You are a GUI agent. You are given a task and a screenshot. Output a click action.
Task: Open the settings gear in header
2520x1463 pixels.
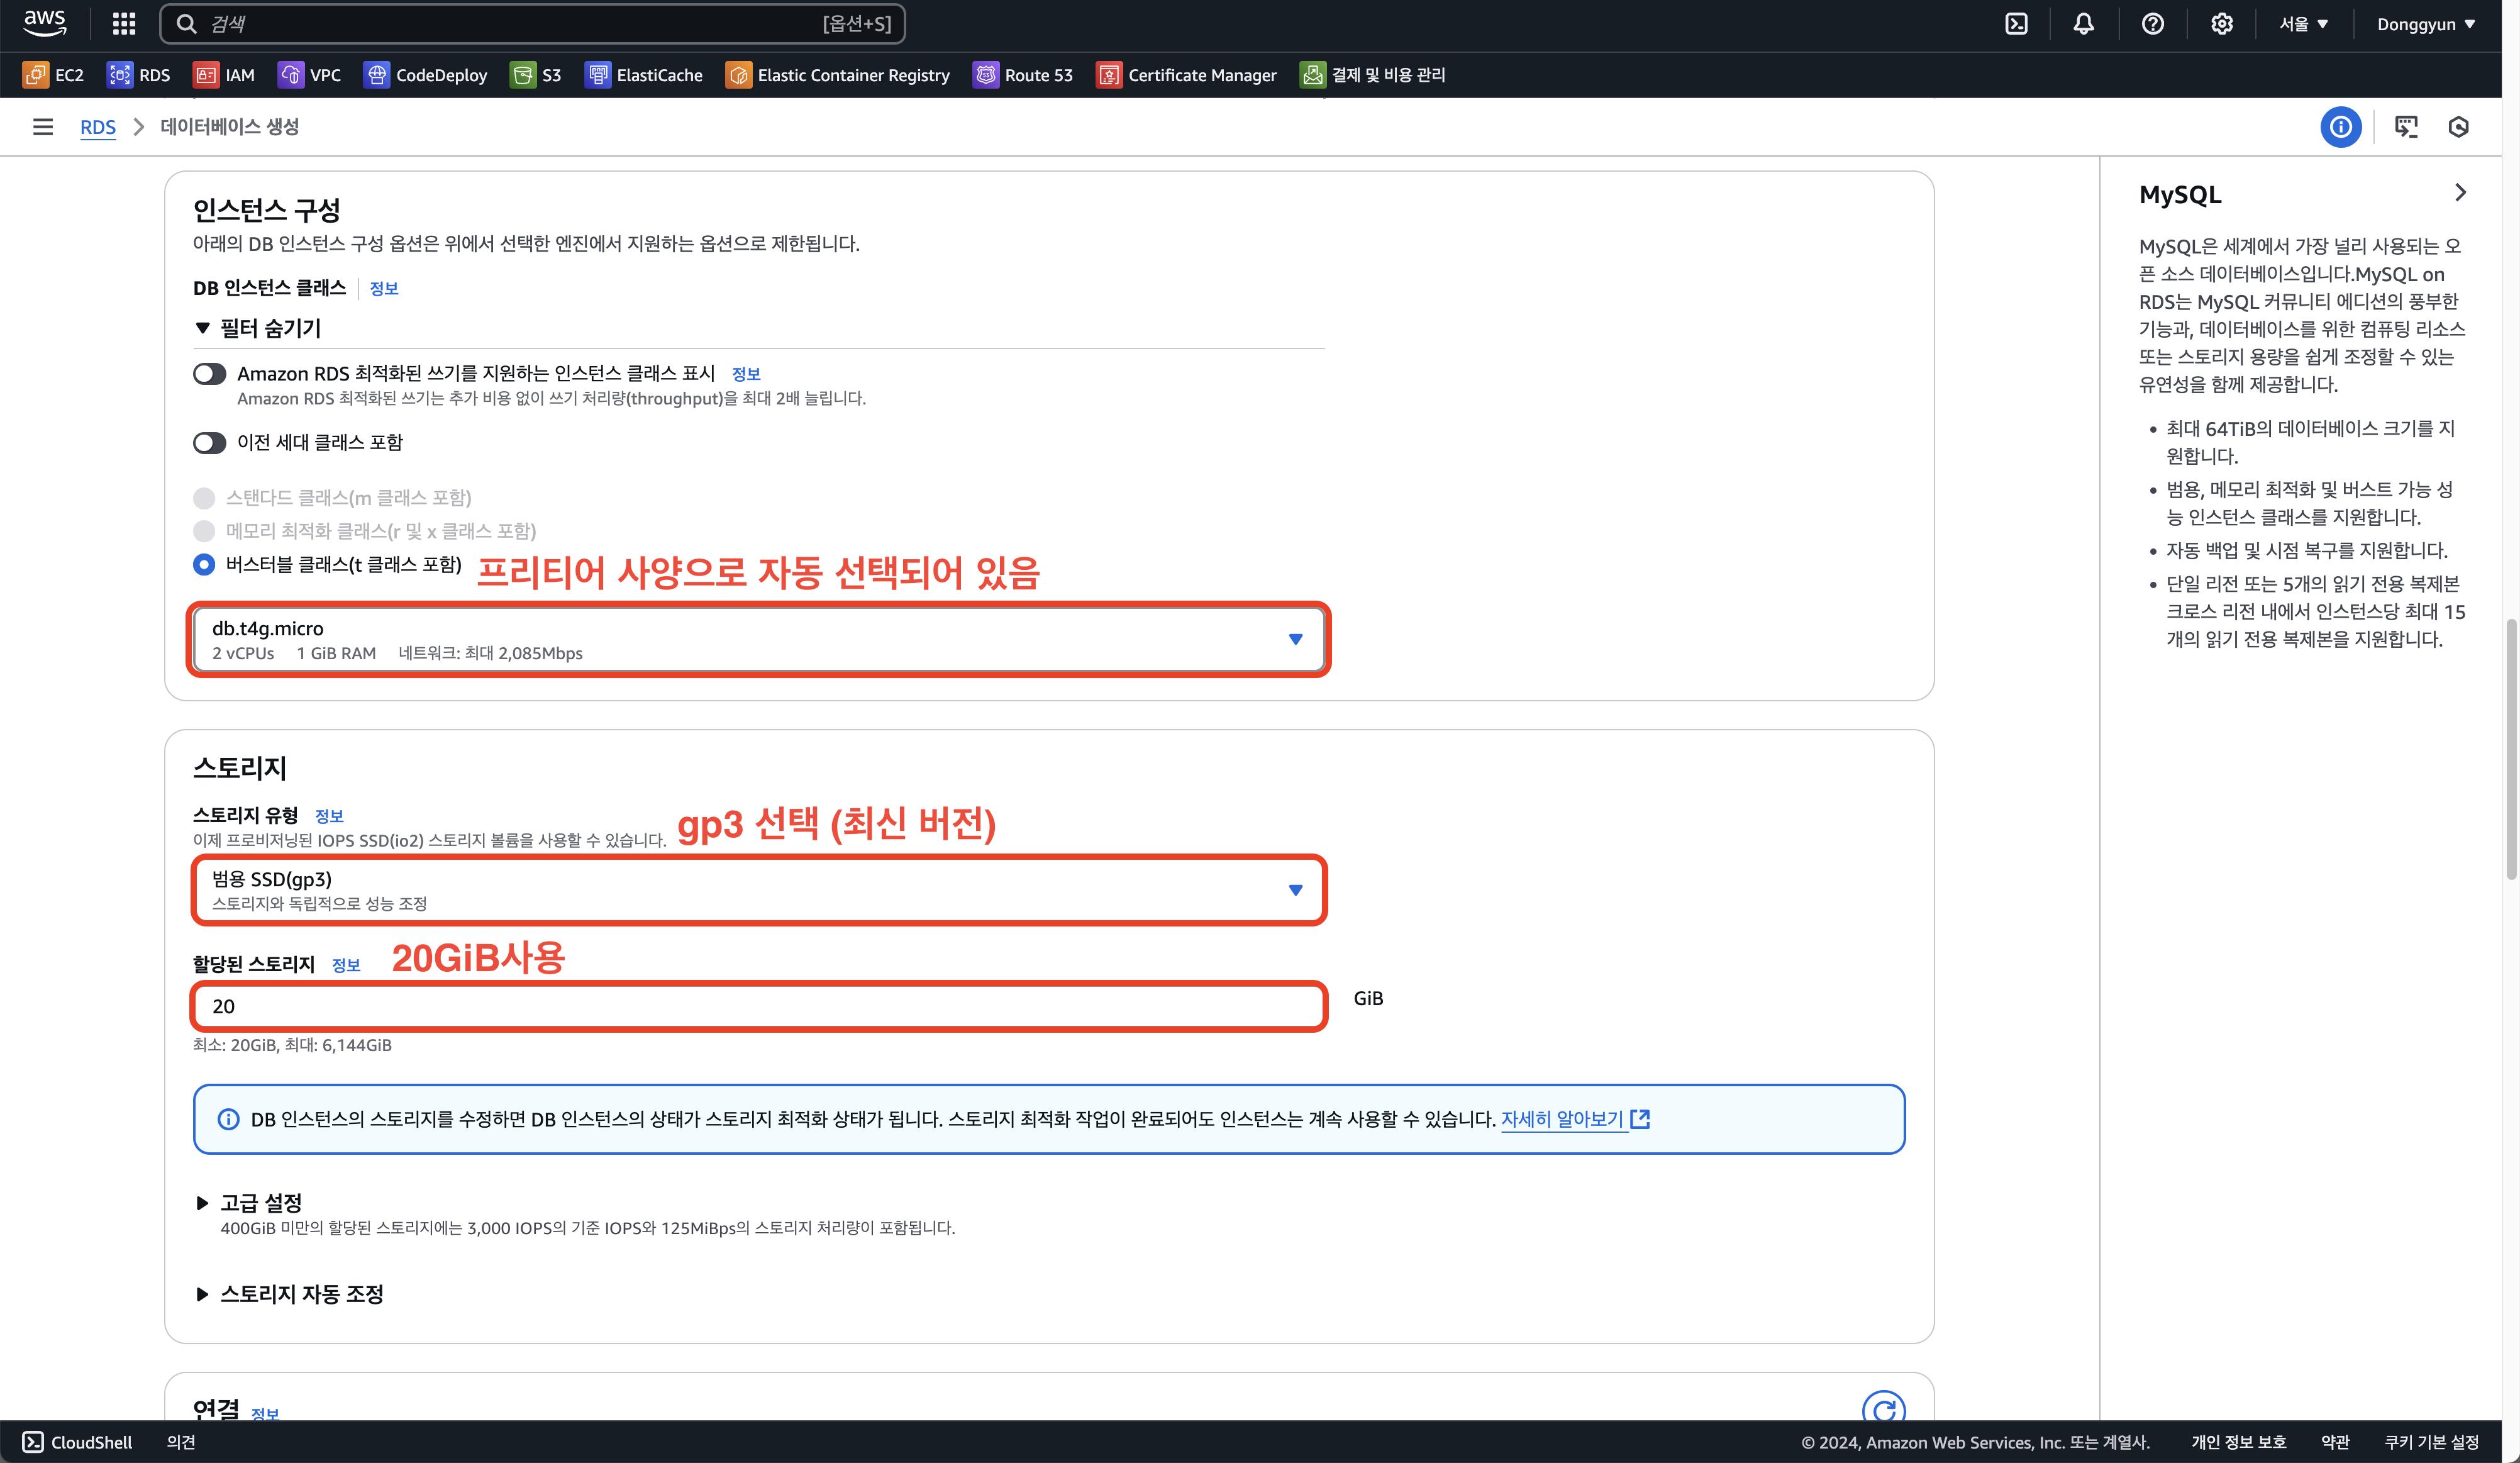(x=2221, y=24)
